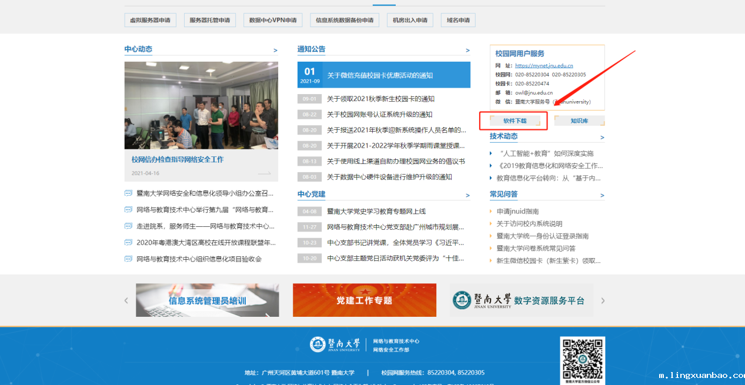This screenshot has height=385, width=745.
Task: Open 暨南大学统一身份认证登录指南 FAQ
Action: 543,236
